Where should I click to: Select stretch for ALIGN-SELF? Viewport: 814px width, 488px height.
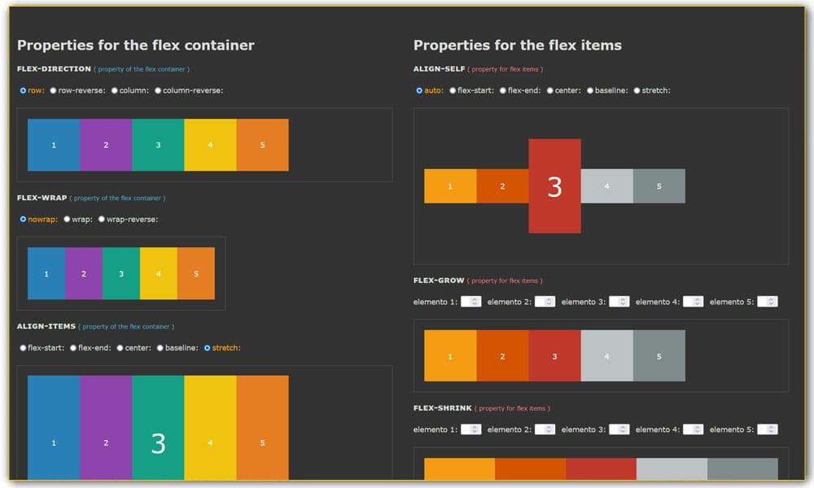coord(636,90)
